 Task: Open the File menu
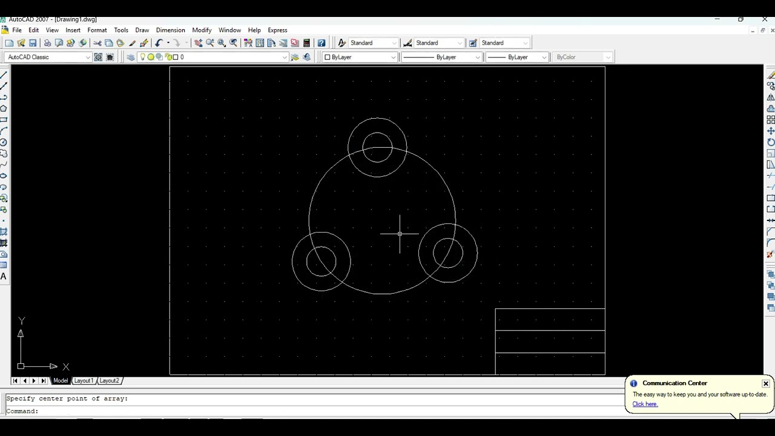pos(17,30)
